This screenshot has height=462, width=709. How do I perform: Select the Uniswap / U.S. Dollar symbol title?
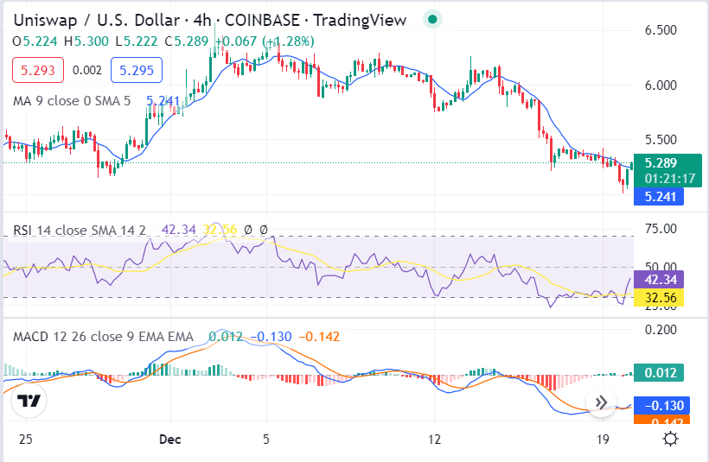click(97, 21)
